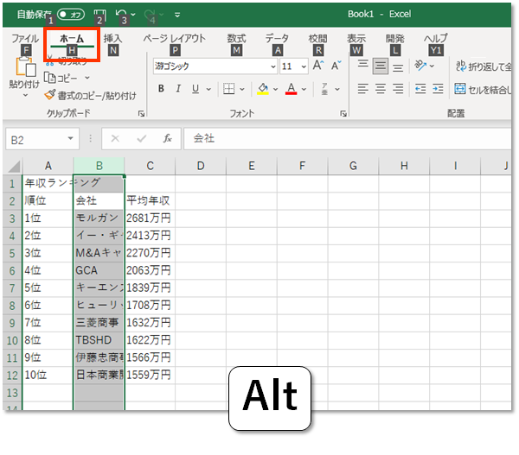Select column C header
The height and width of the screenshot is (455, 519).
click(150, 166)
